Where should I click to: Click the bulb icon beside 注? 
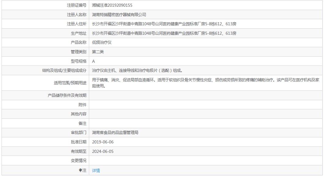tap(80, 170)
